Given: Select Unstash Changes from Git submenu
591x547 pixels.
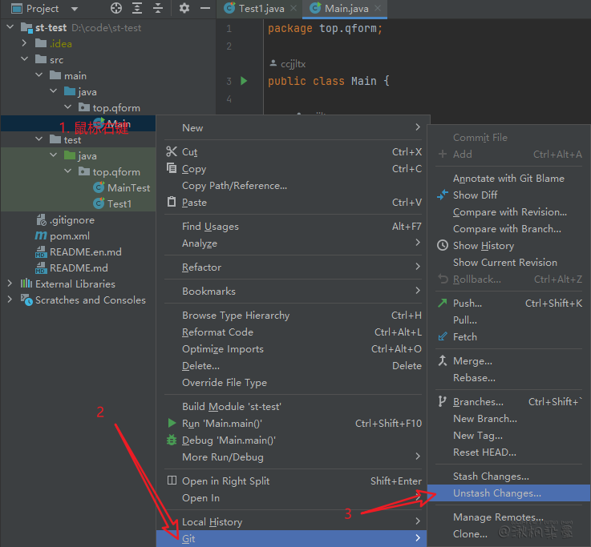Looking at the screenshot, I should [496, 493].
